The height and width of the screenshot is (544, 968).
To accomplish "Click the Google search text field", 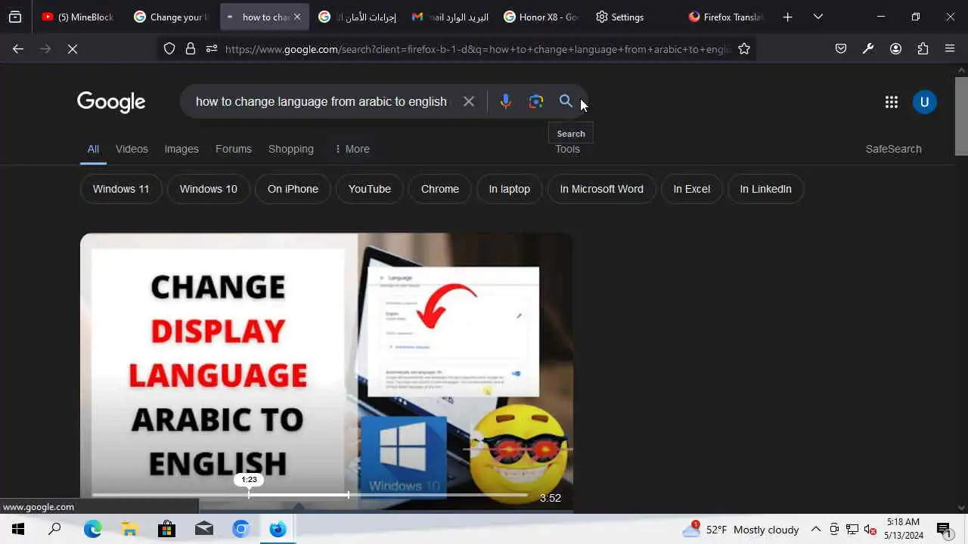I will tap(321, 101).
